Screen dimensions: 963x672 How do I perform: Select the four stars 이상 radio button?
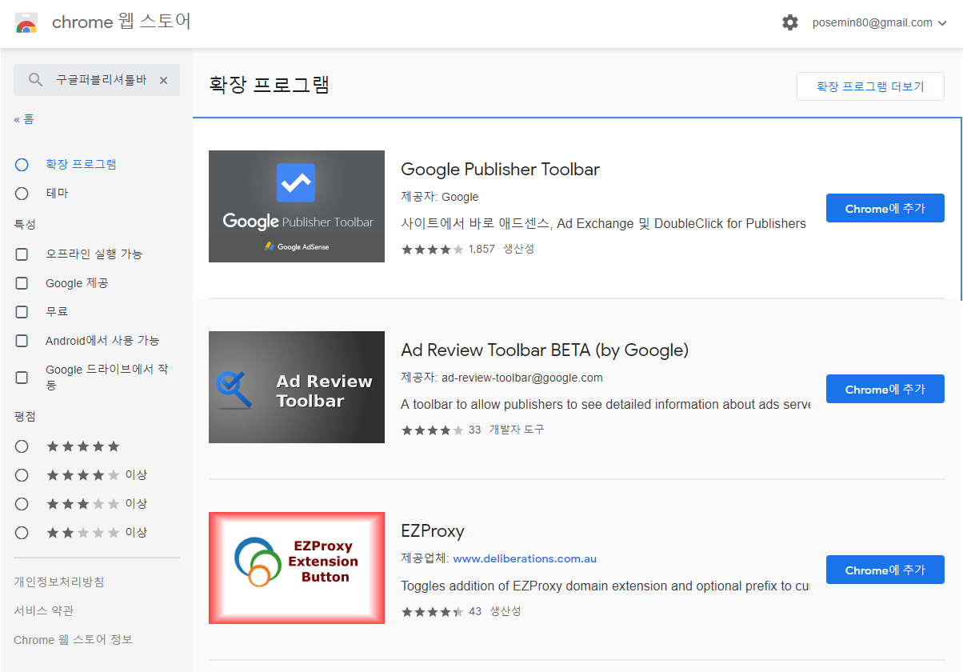click(x=22, y=475)
